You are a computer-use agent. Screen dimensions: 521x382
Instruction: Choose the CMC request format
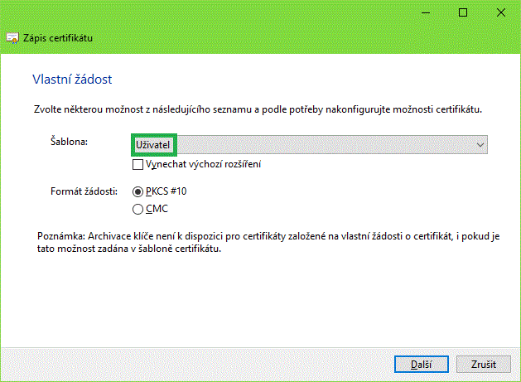click(138, 209)
